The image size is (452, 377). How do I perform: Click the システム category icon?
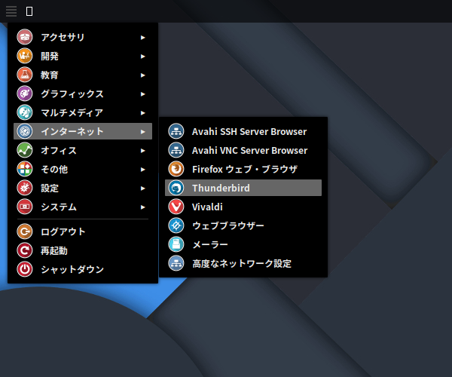(25, 207)
